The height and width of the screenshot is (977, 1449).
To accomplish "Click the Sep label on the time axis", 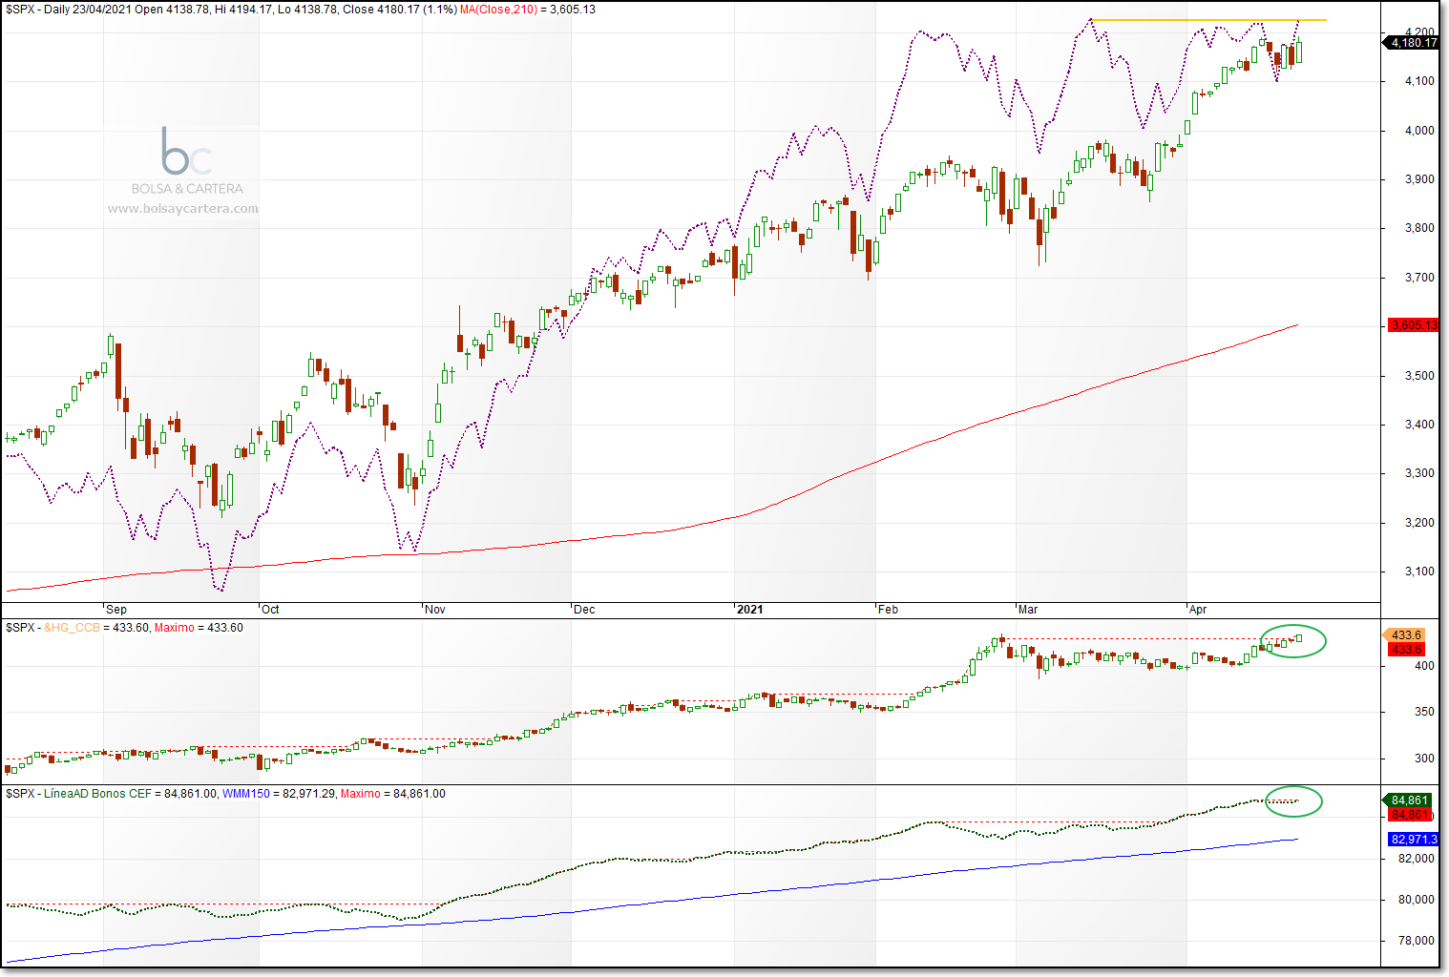I will click(116, 610).
